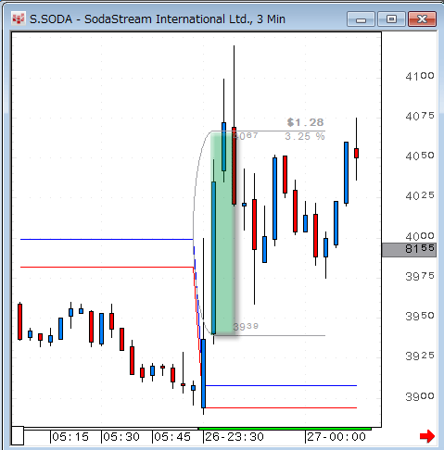This screenshot has width=444, height=450.
Task: Click the green shaded measurement rectangle
Action: [222, 233]
